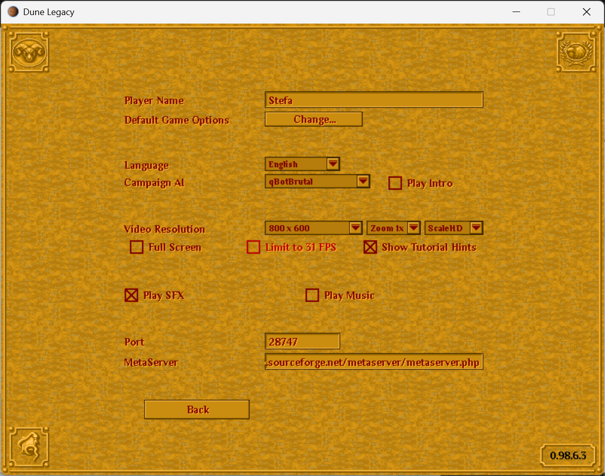Turn off Play SFX
This screenshot has height=476, width=605.
click(x=131, y=295)
